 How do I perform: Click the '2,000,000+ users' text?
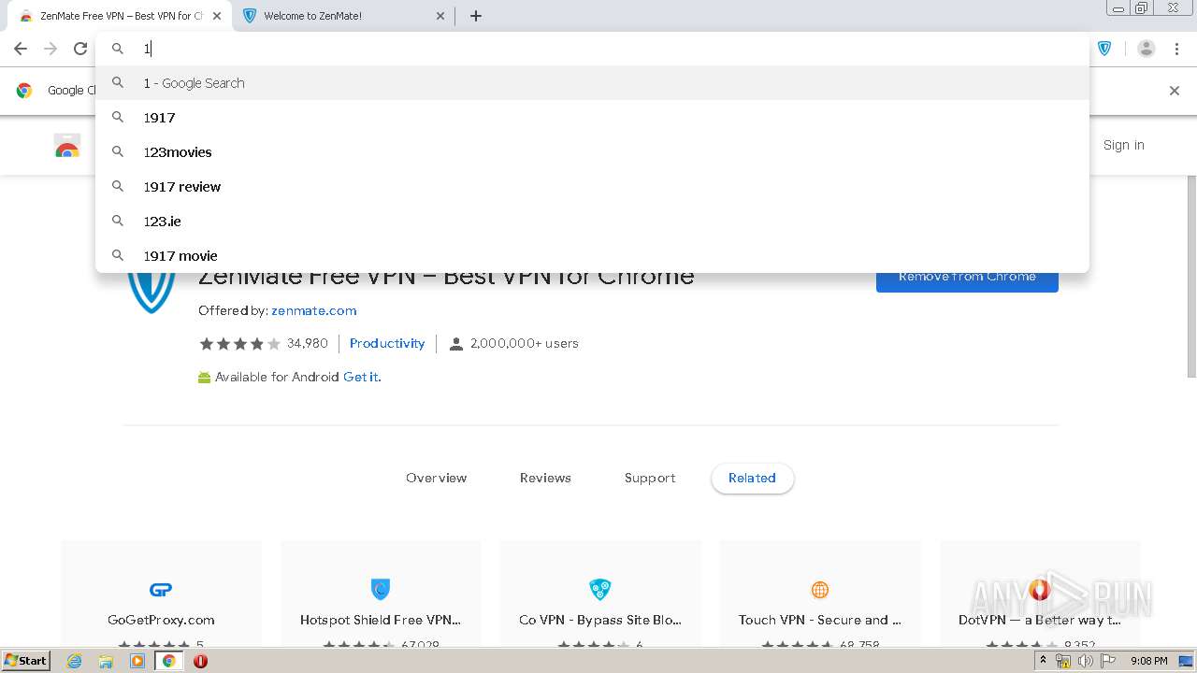[x=525, y=343]
